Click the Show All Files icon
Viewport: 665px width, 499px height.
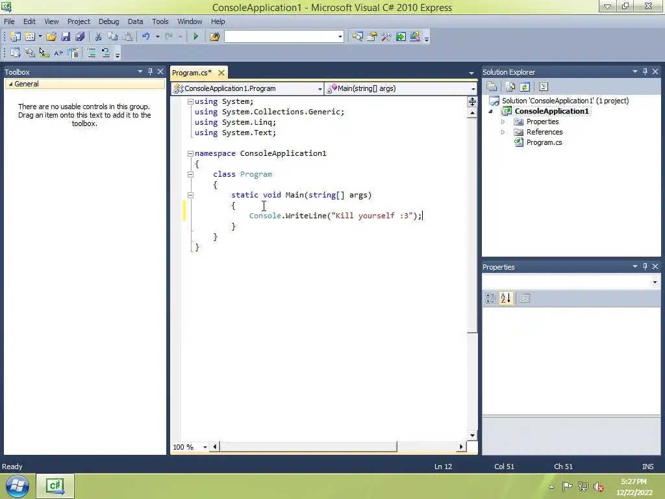pos(510,87)
